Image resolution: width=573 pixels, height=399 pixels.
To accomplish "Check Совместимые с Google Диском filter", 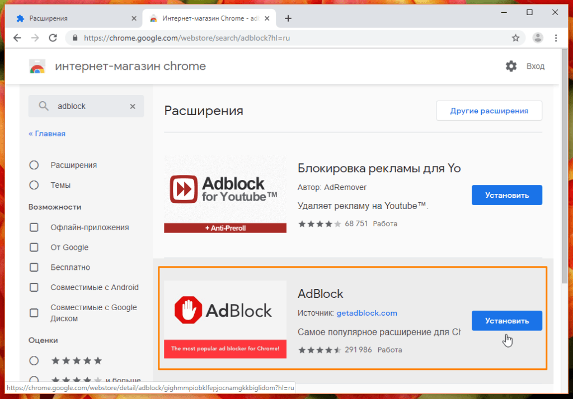I will [x=34, y=313].
